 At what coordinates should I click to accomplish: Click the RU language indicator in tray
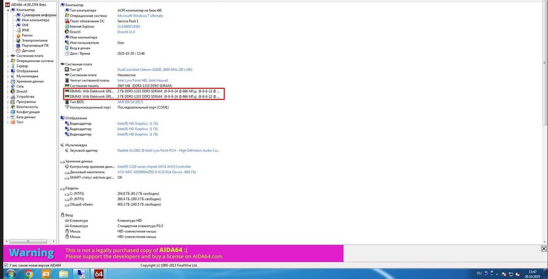tap(479, 274)
